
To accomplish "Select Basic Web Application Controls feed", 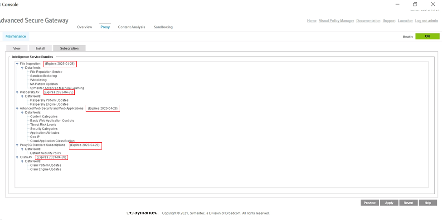I will (x=52, y=121).
